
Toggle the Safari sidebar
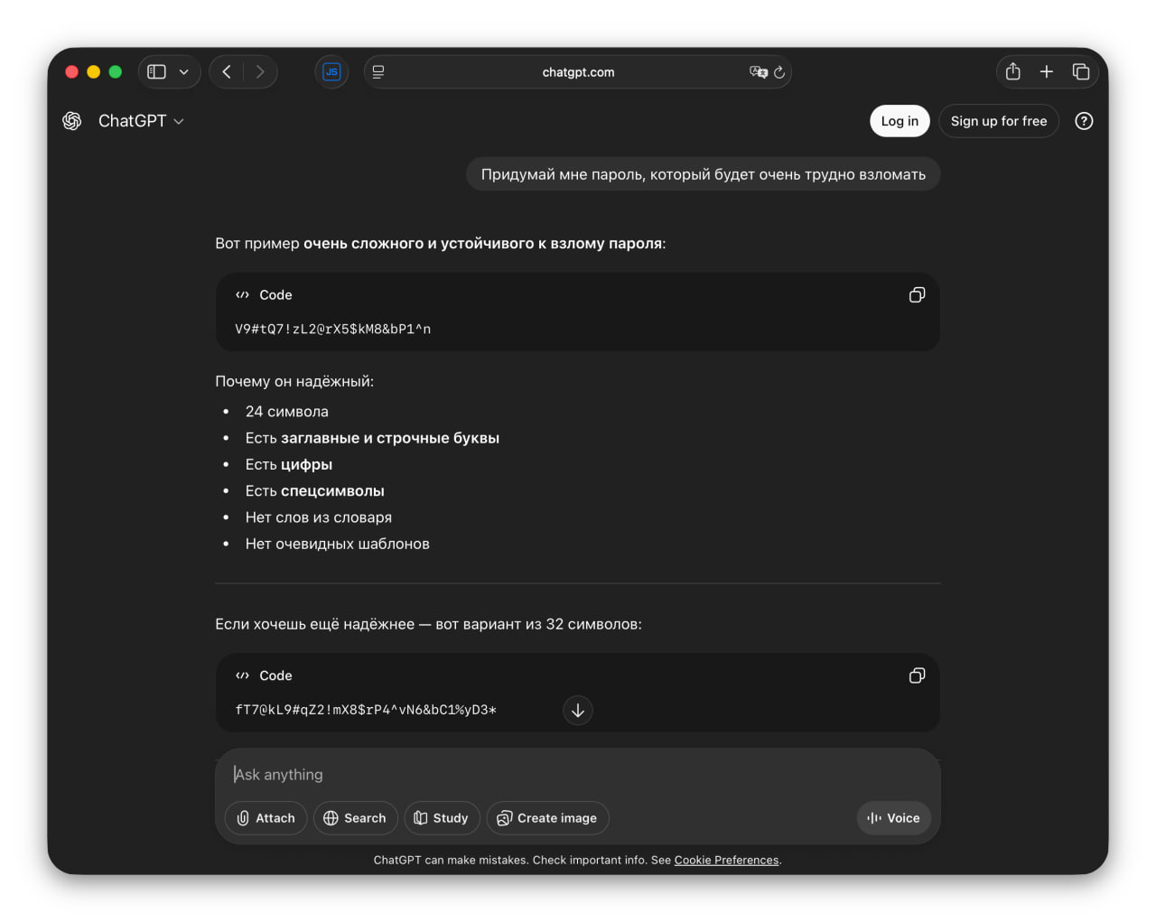(x=157, y=72)
